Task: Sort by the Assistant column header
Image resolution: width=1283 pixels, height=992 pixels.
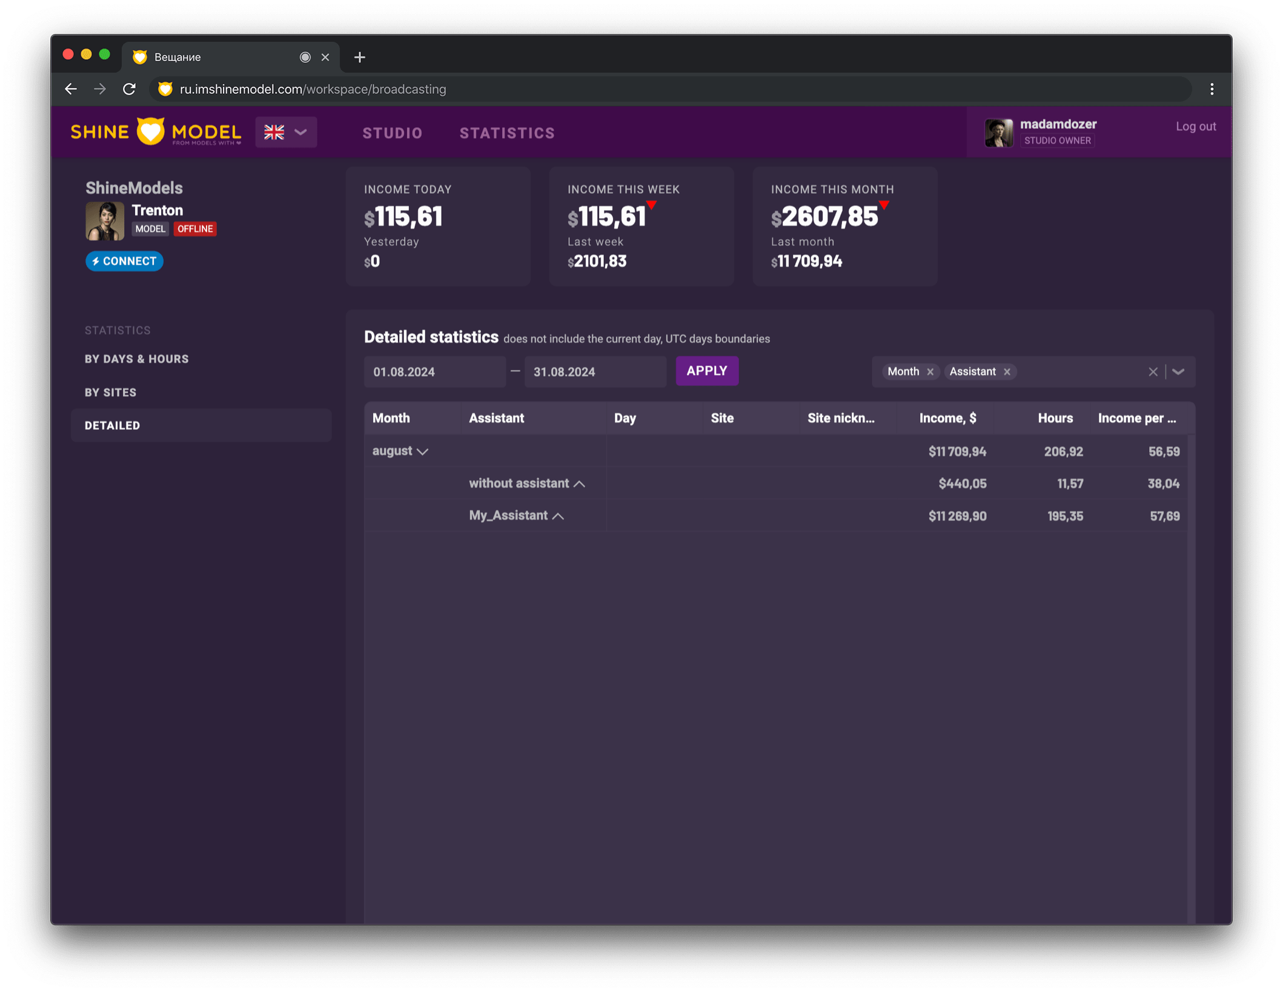Action: click(x=533, y=418)
